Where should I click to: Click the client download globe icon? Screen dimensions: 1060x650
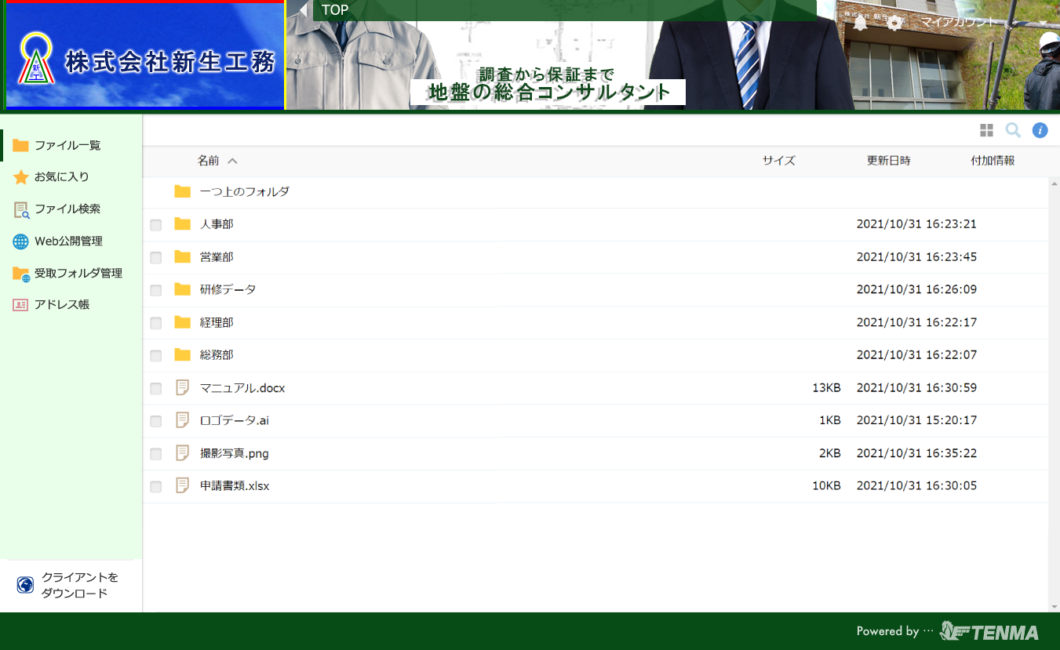(x=25, y=585)
